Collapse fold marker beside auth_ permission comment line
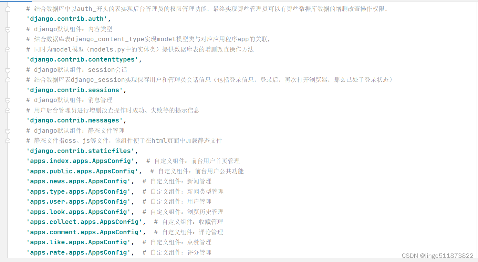This screenshot has width=478, height=262. pos(8,9)
